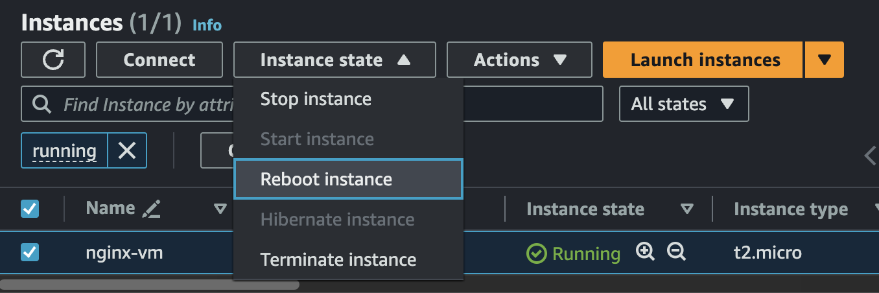Click the Connect button
This screenshot has height=293, width=879.
[x=159, y=60]
